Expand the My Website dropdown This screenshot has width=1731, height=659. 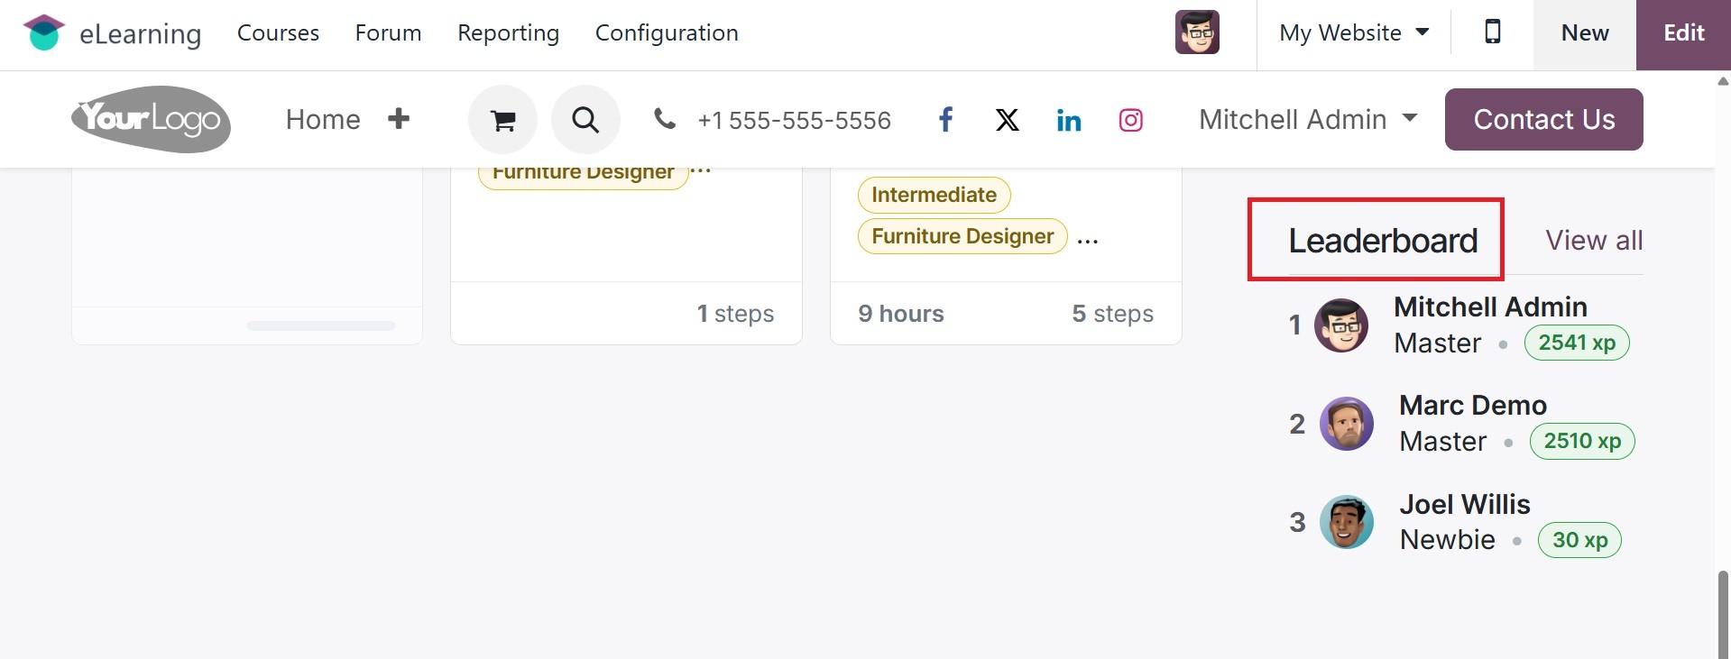(1353, 33)
